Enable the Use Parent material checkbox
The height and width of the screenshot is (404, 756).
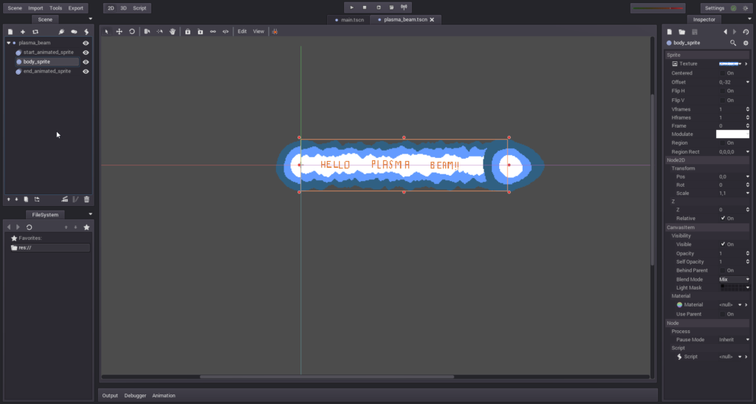click(723, 314)
